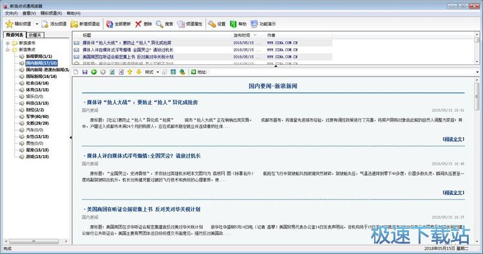Click the yellow down arrow icon
Screen dimensions: 483x254
coord(139,72)
